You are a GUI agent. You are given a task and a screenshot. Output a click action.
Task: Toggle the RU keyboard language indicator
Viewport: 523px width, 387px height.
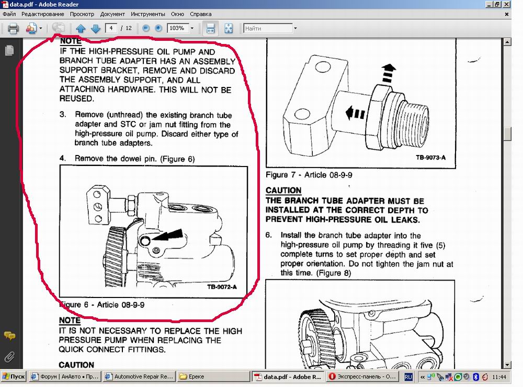(x=409, y=377)
